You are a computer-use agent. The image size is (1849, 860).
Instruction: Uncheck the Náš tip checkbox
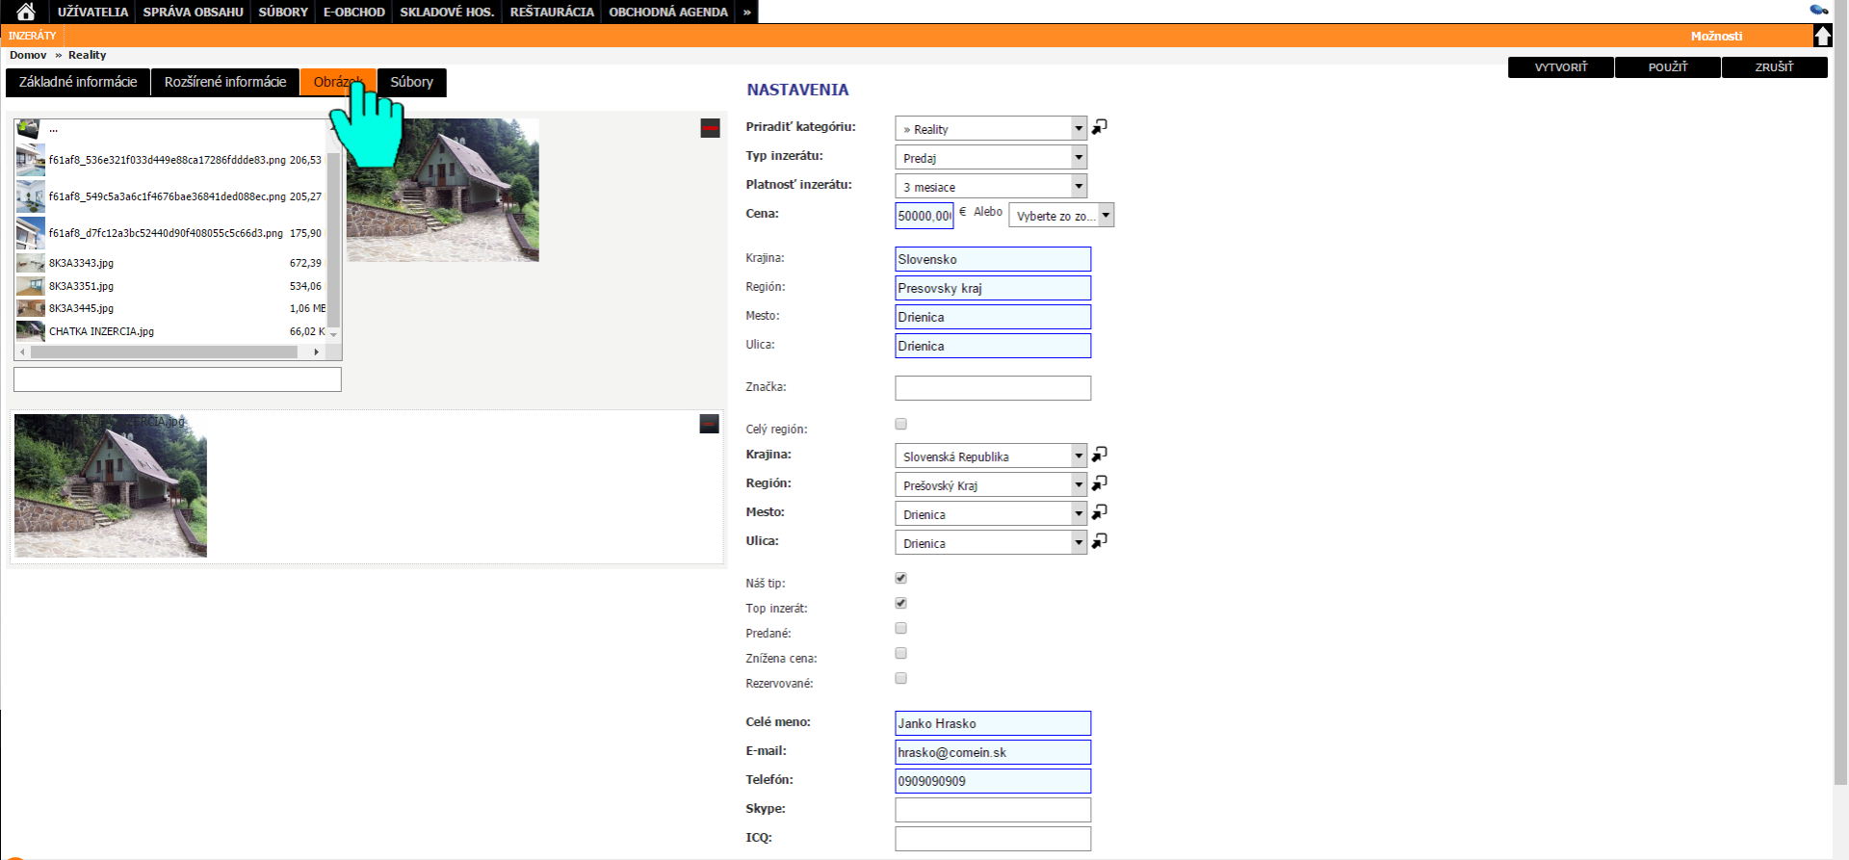click(x=901, y=578)
